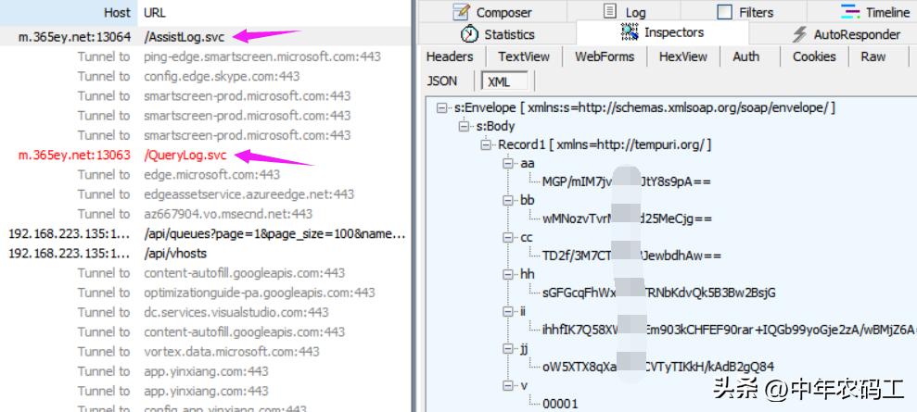Collapse the v node

point(508,385)
